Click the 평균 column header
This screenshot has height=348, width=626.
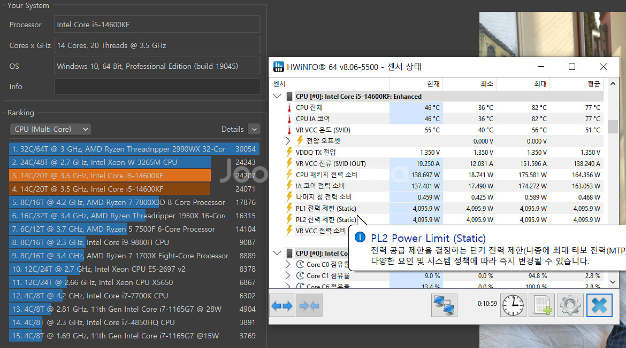(576, 84)
